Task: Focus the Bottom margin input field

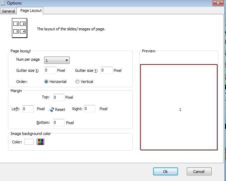Action: tap(59, 122)
